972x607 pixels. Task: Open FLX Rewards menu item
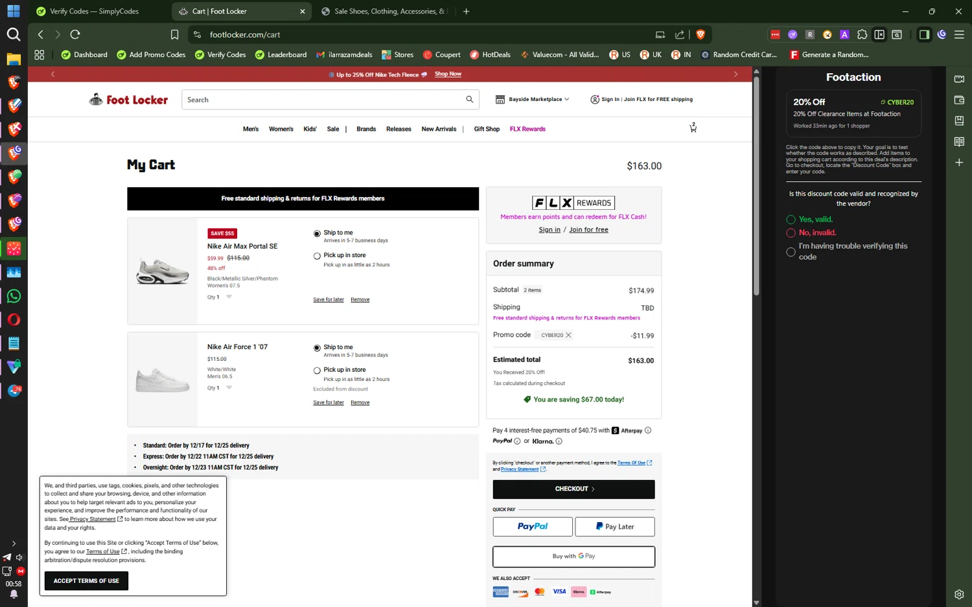coord(527,129)
